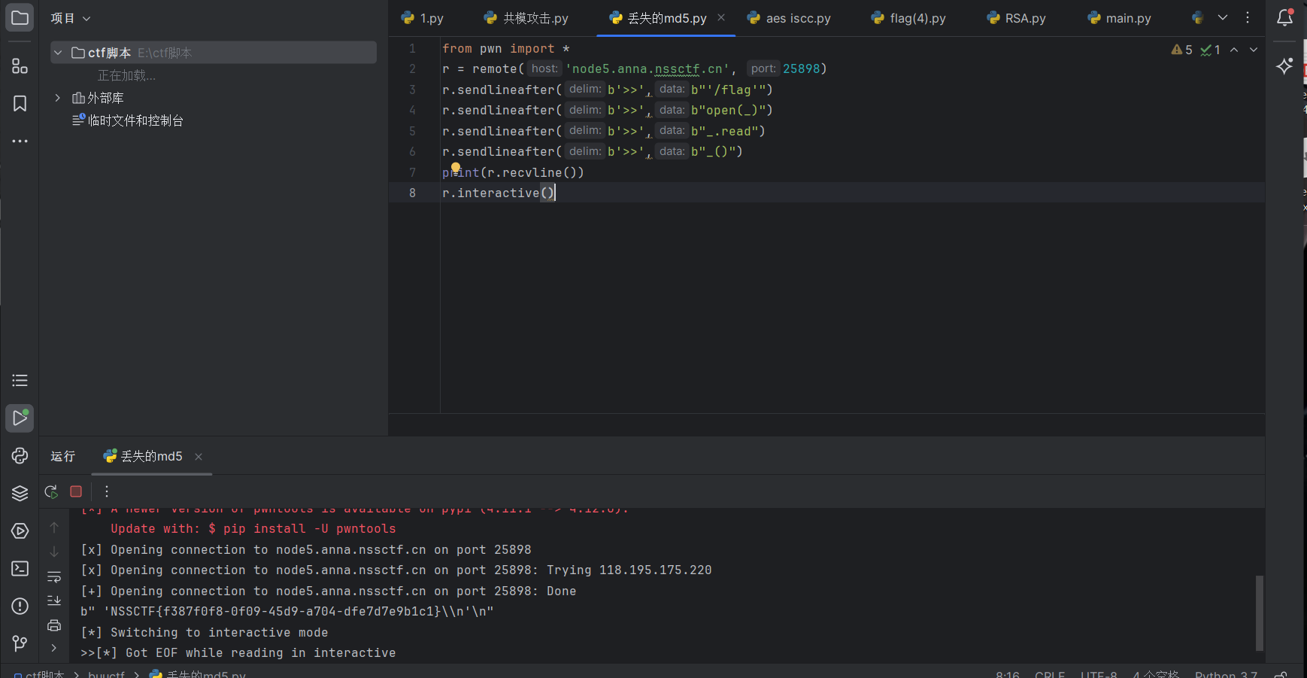Click the buuctf breadcrumb
The height and width of the screenshot is (678, 1307).
(x=106, y=674)
